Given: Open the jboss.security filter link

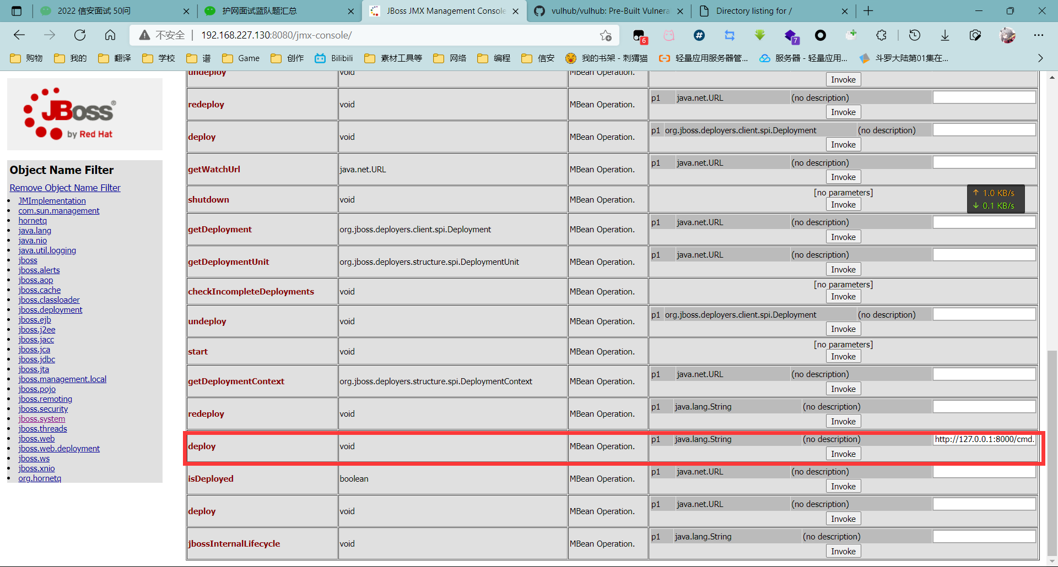Looking at the screenshot, I should tap(43, 408).
